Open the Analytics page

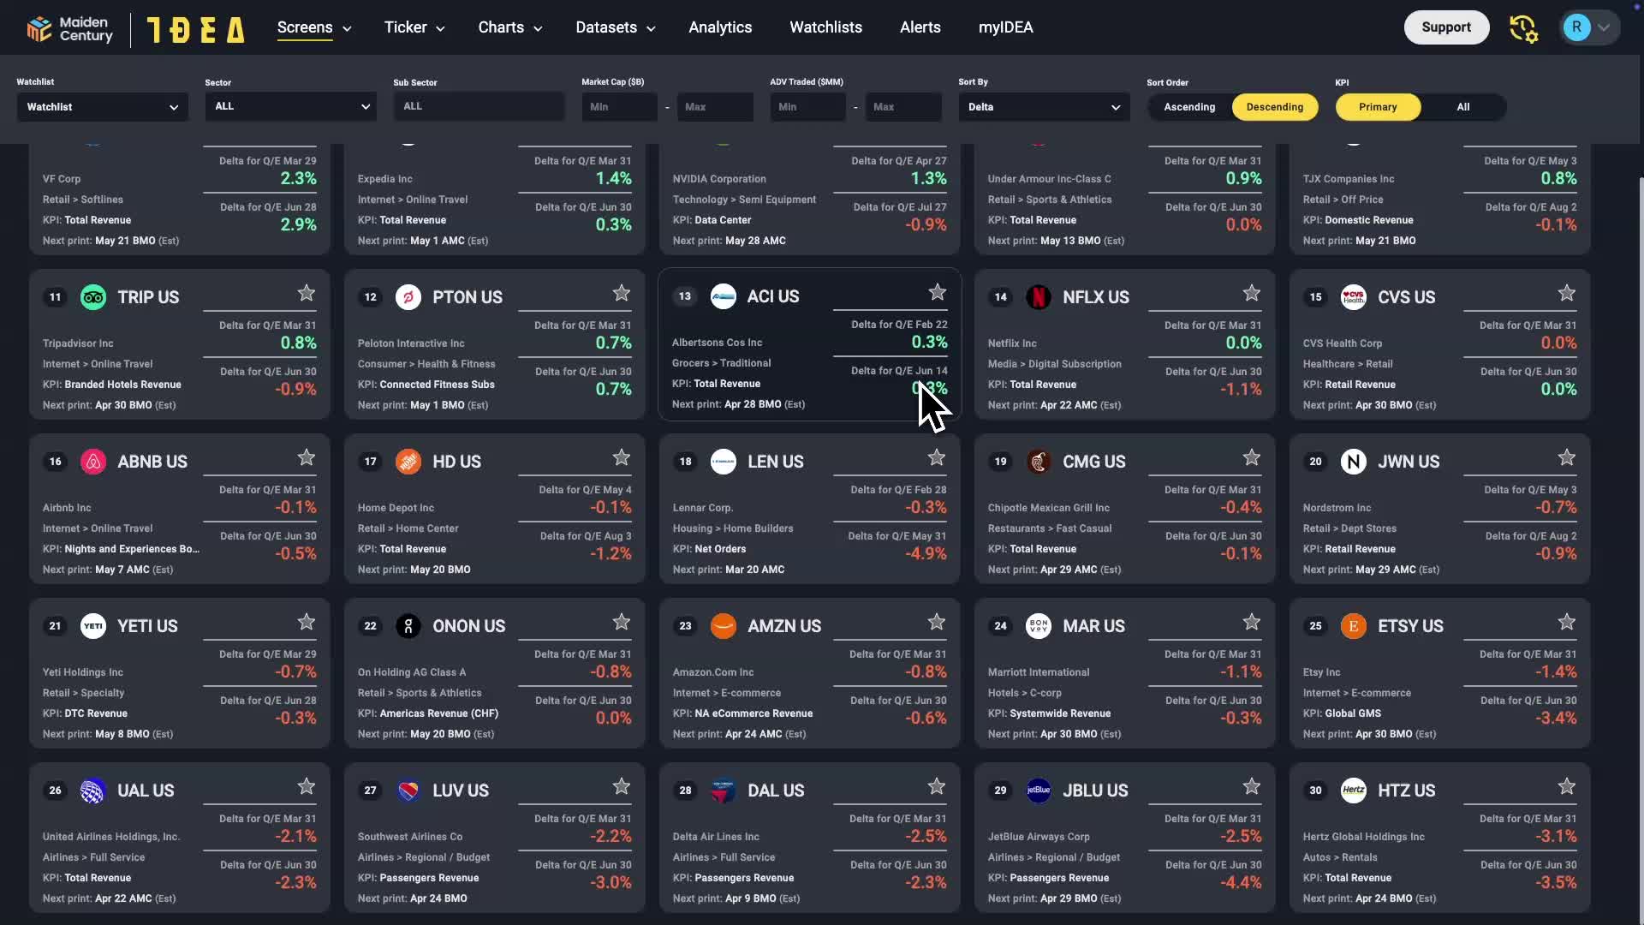[720, 27]
